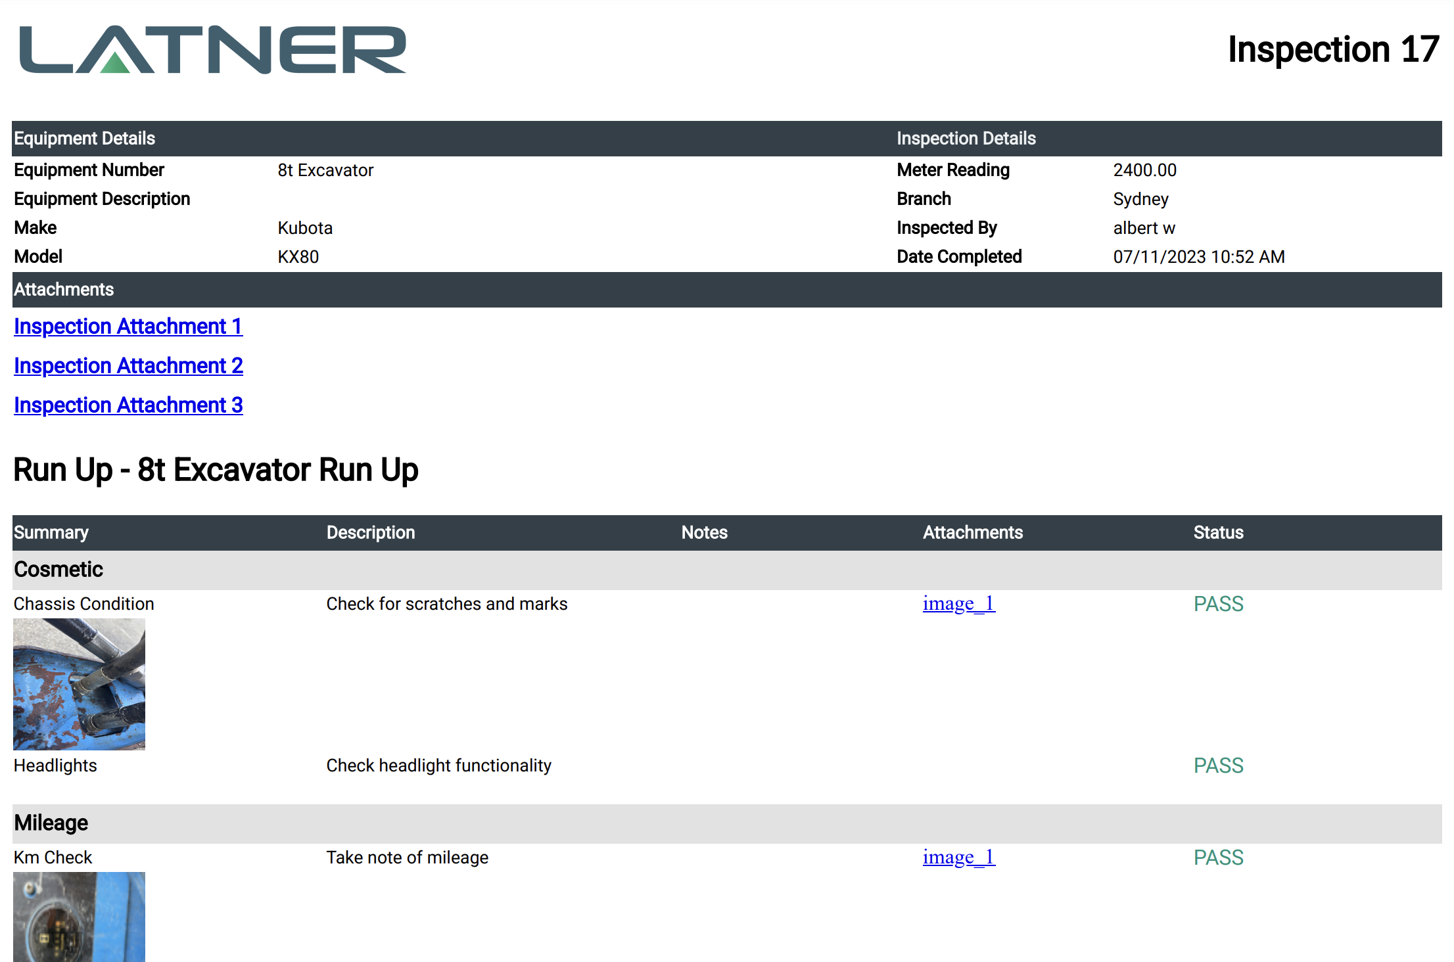Click the Status column header
The height and width of the screenshot is (962, 1454).
pyautogui.click(x=1218, y=532)
